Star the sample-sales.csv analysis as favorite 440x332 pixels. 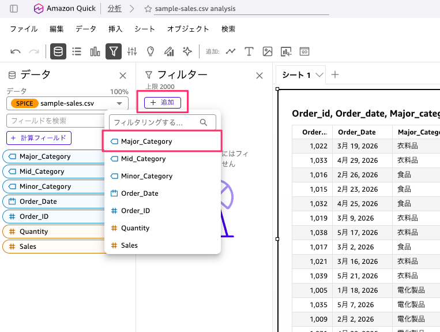click(x=148, y=9)
